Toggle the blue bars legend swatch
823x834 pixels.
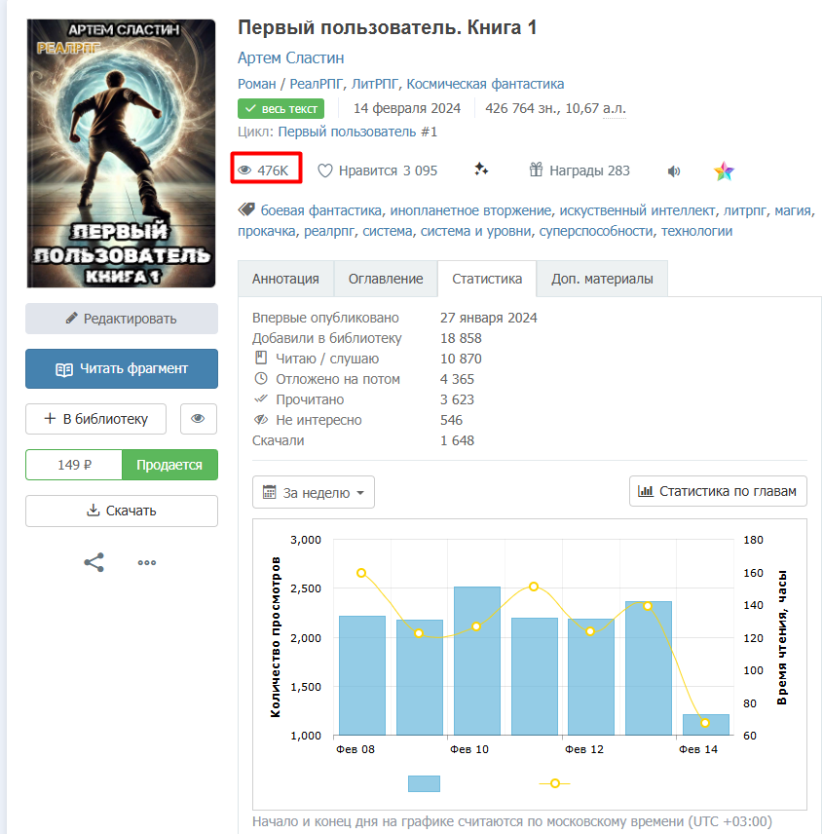[424, 783]
